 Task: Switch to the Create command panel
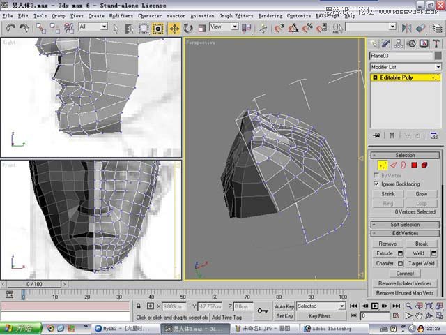pos(374,43)
